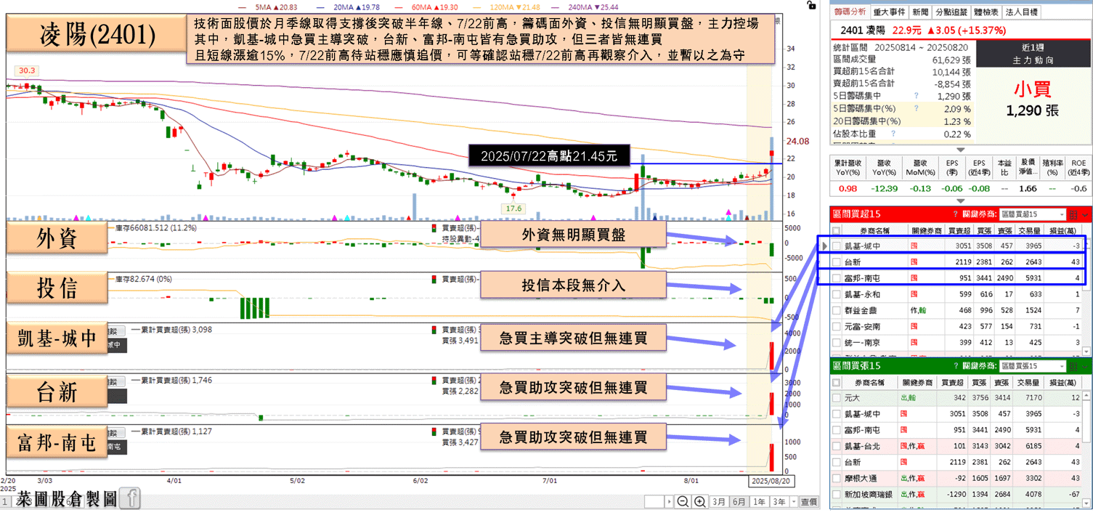Check the 統一-南京 row checkbox

[836, 342]
